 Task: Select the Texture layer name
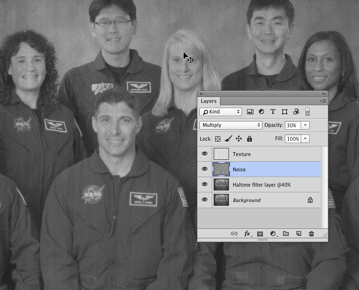[241, 154]
